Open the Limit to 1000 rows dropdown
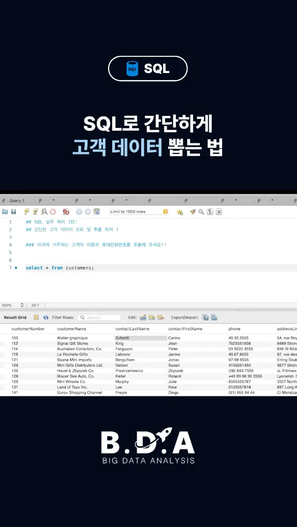The height and width of the screenshot is (527, 297). pos(139,212)
